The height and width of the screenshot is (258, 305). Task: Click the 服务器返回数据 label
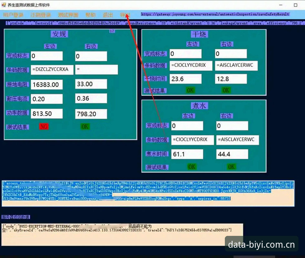(16, 217)
